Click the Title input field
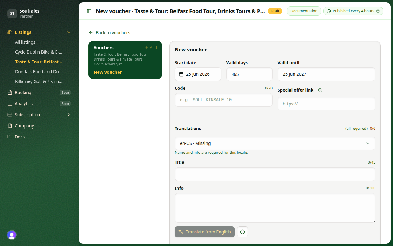The image size is (393, 246). pyautogui.click(x=275, y=174)
